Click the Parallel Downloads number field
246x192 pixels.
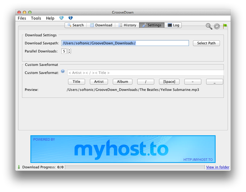tap(64, 51)
